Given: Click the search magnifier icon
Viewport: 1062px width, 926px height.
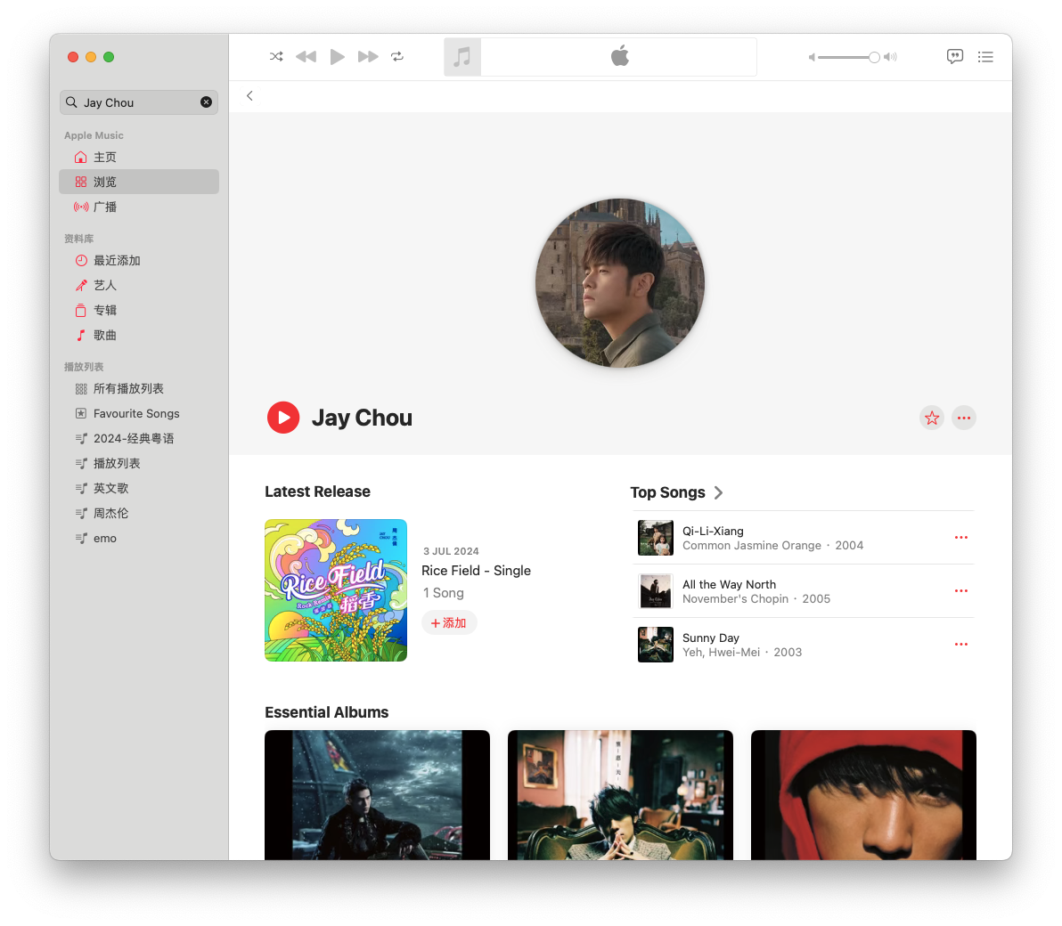Looking at the screenshot, I should [x=72, y=102].
